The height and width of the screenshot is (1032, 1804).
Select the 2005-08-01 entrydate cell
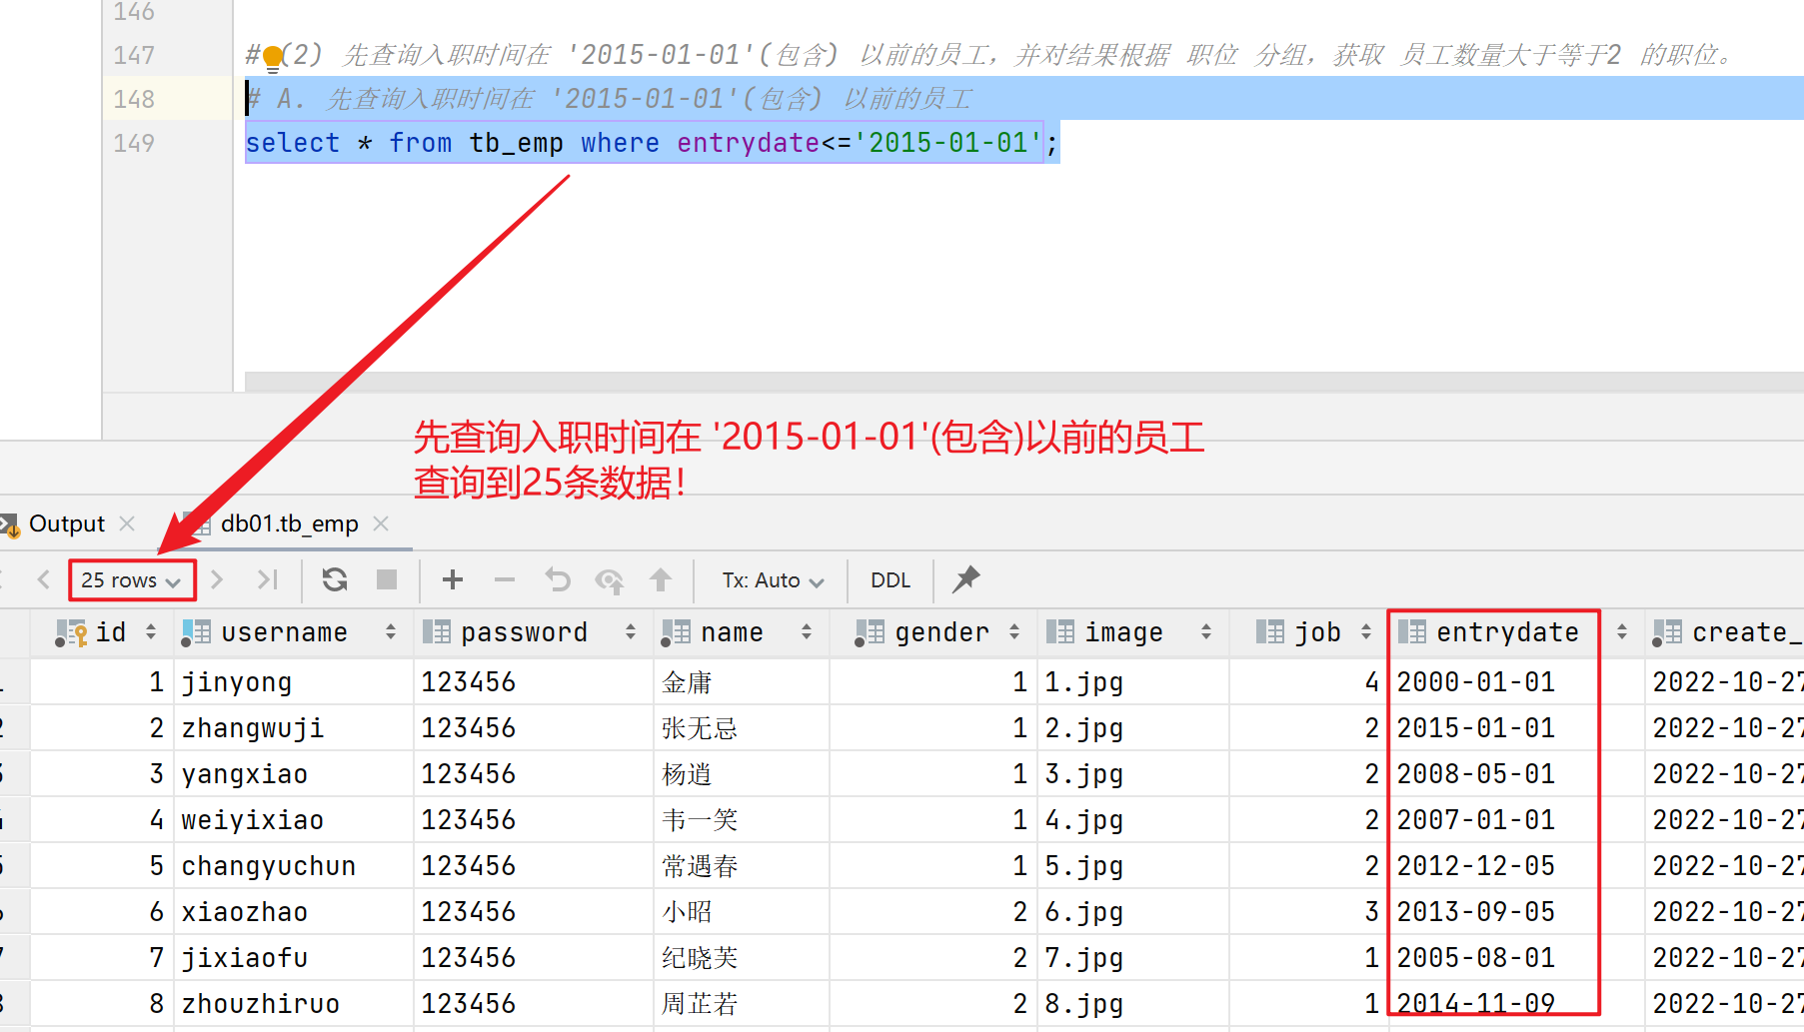pos(1515,958)
